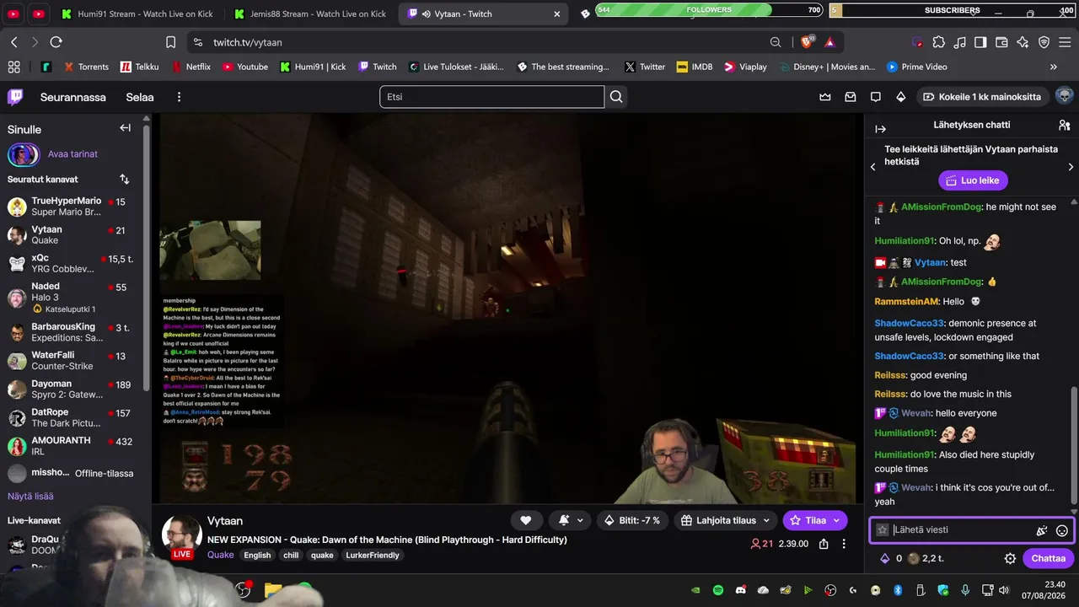The width and height of the screenshot is (1079, 607).
Task: Go to the next chat banner
Action: point(1071,167)
